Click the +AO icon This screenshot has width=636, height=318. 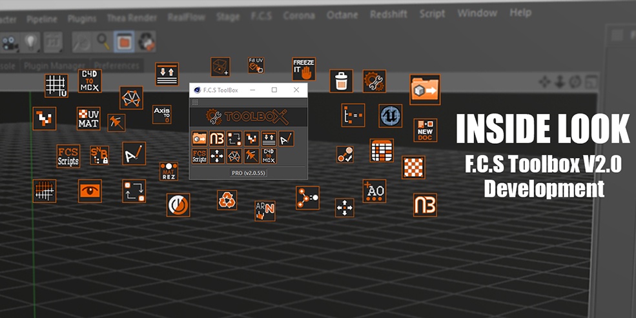(x=374, y=191)
